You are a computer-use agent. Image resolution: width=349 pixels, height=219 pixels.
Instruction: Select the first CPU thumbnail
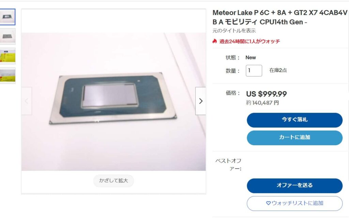click(x=7, y=17)
